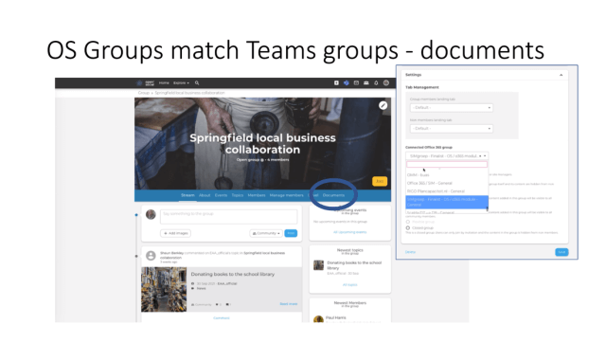Open the groups people icon in navbar
The image size is (606, 343).
tap(366, 83)
